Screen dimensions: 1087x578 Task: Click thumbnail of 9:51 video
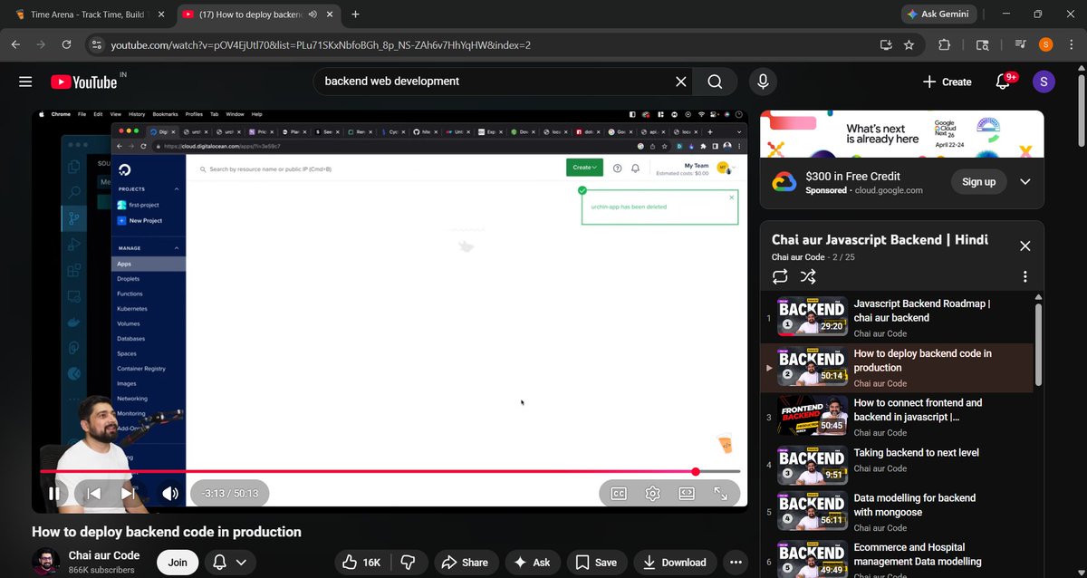(813, 466)
